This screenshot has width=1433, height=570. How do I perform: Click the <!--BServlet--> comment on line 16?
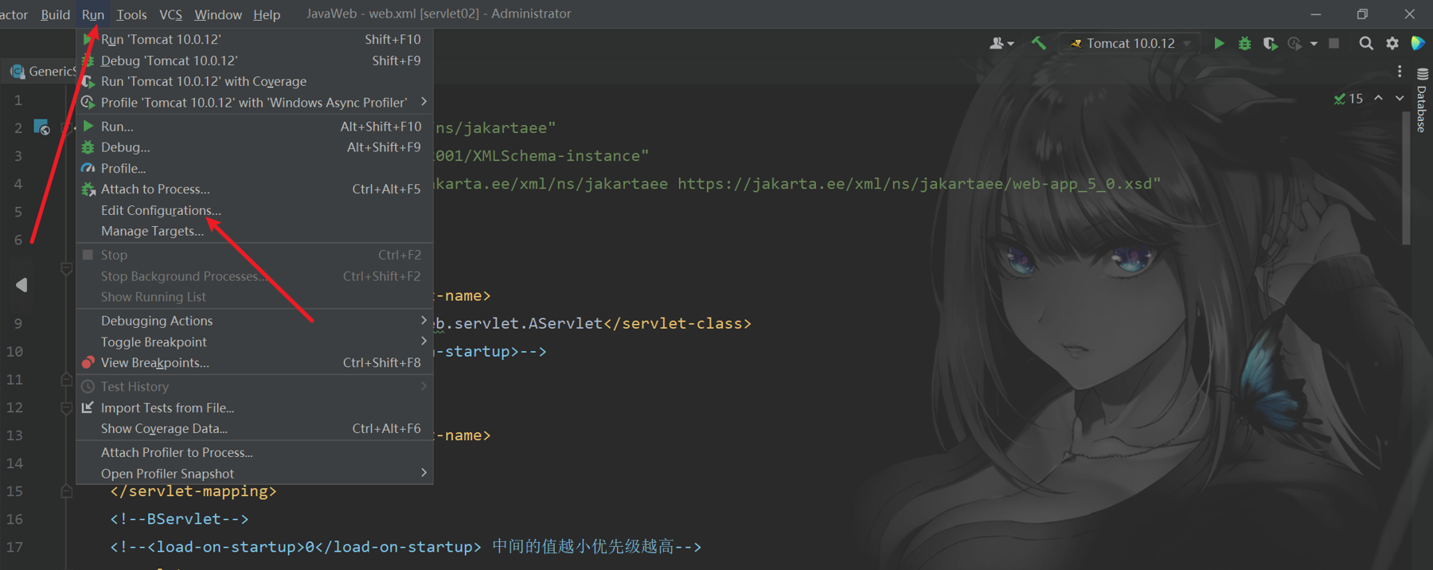[179, 519]
